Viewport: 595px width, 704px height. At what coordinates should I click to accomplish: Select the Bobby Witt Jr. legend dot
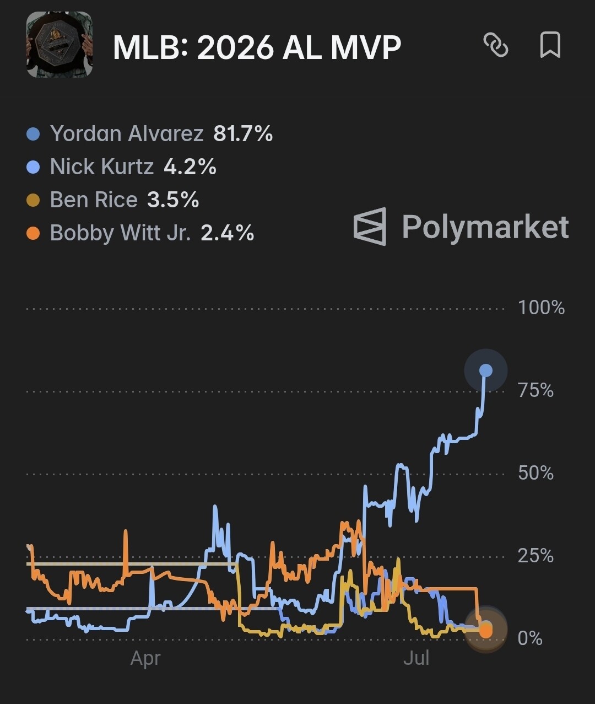pos(33,233)
